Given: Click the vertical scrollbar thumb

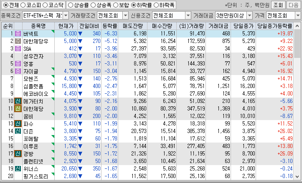Looking at the screenshot, I should coord(297,43).
